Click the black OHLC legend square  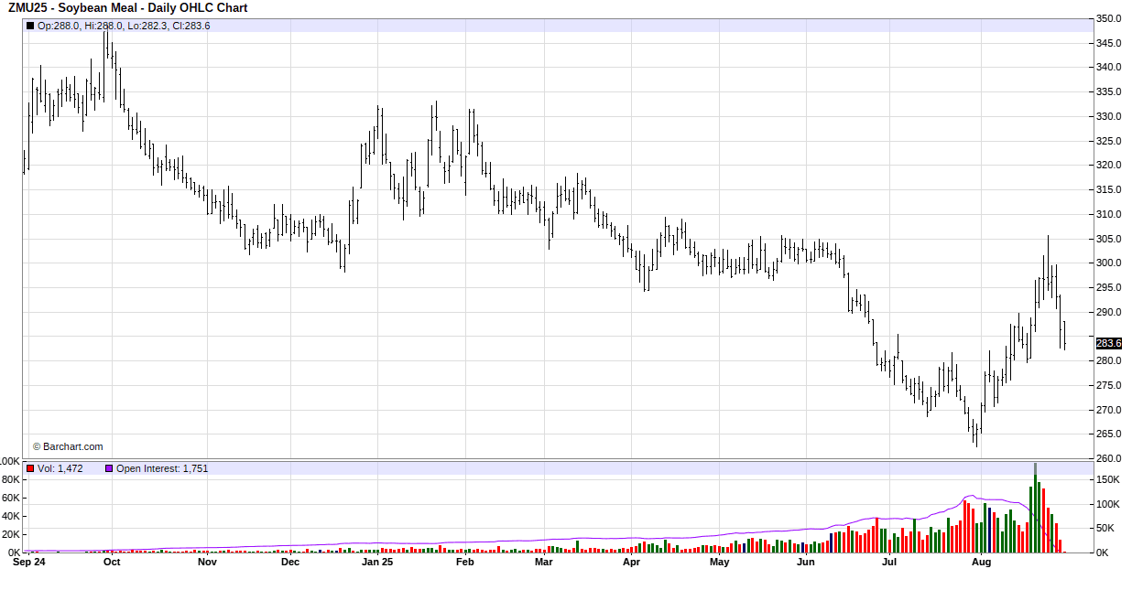pyautogui.click(x=30, y=26)
